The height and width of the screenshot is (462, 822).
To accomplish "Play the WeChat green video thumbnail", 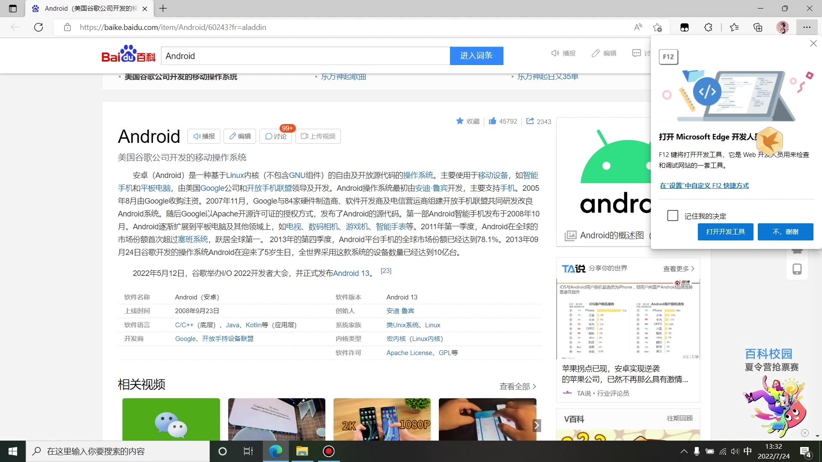I will (x=171, y=419).
